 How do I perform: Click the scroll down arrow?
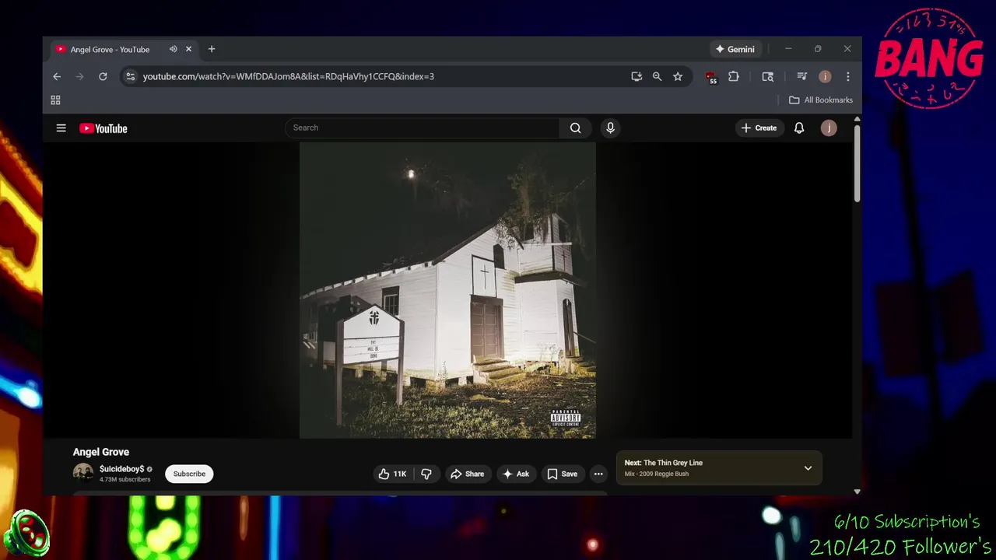click(x=857, y=492)
